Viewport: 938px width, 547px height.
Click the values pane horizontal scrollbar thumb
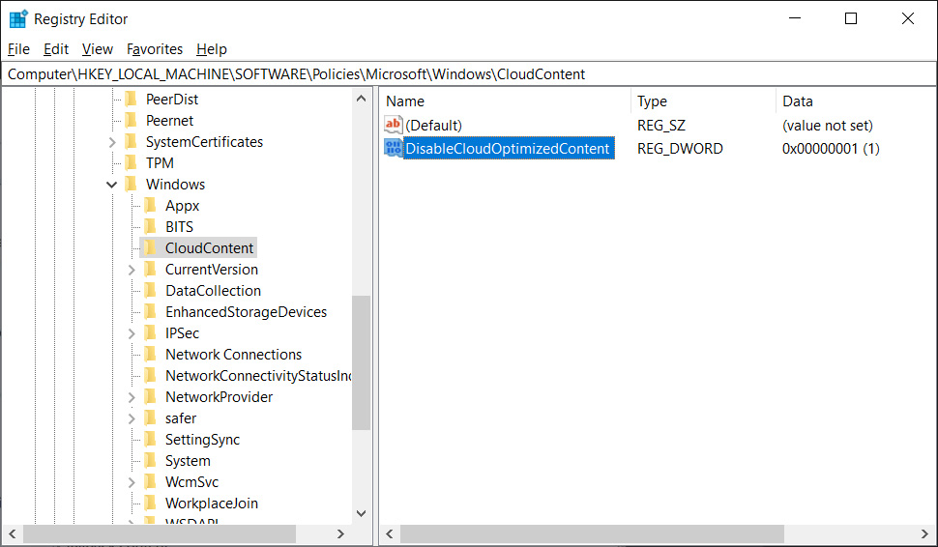(x=592, y=533)
